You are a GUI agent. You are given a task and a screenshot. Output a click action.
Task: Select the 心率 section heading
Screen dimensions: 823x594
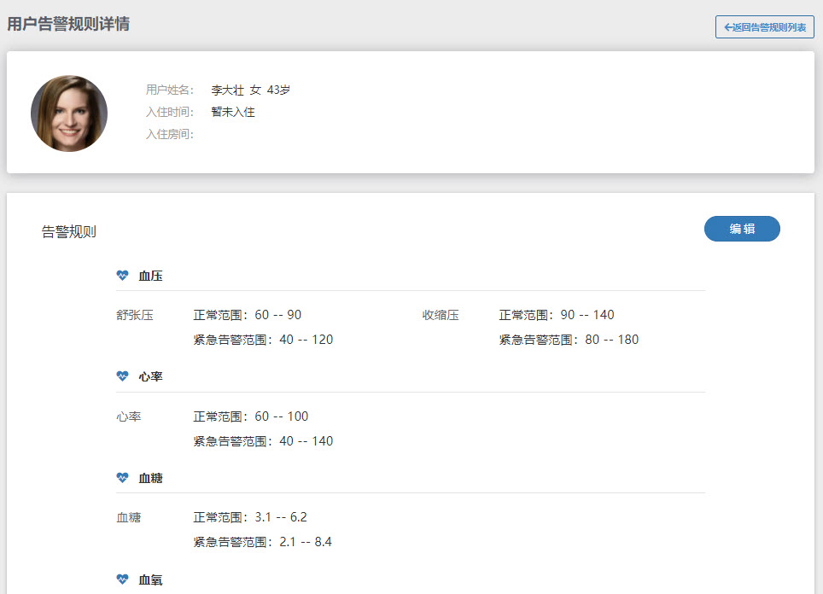pyautogui.click(x=150, y=377)
